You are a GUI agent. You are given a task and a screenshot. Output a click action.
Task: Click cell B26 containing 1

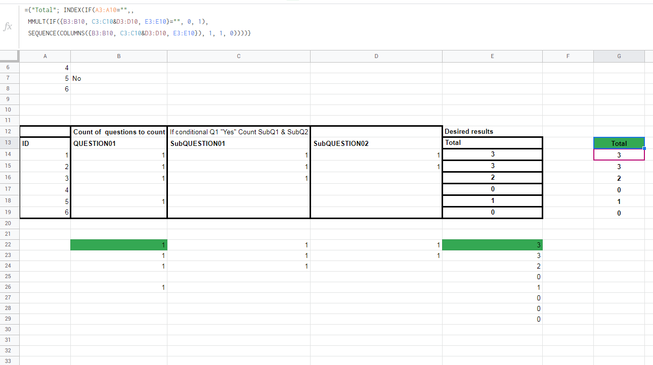119,287
